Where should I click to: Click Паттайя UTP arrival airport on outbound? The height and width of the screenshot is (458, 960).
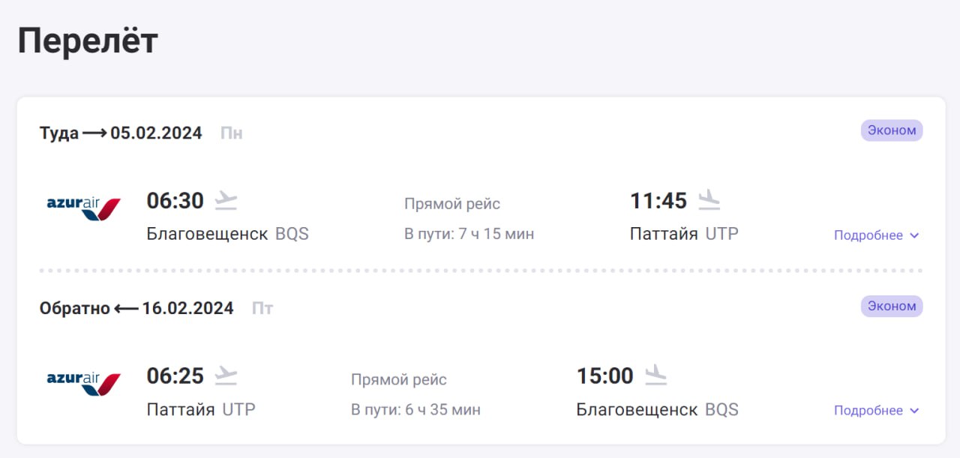pyautogui.click(x=684, y=234)
